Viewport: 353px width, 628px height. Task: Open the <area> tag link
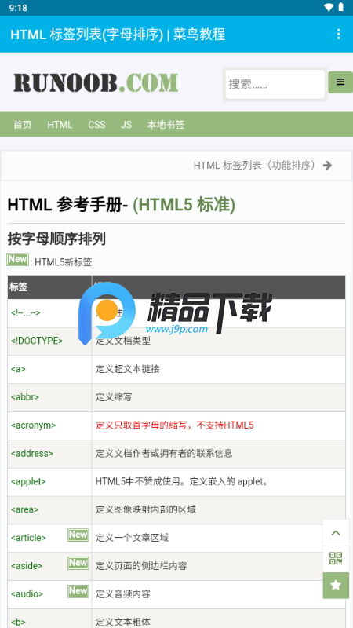coord(24,509)
